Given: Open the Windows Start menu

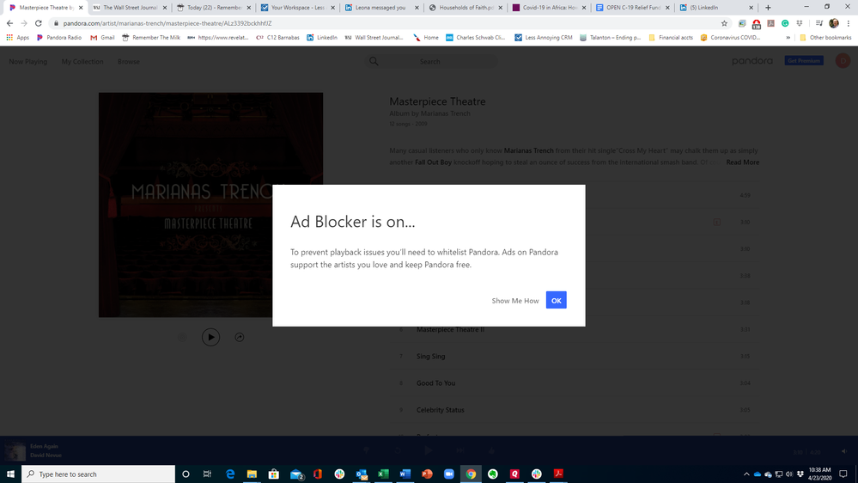Looking at the screenshot, I should pyautogui.click(x=10, y=474).
